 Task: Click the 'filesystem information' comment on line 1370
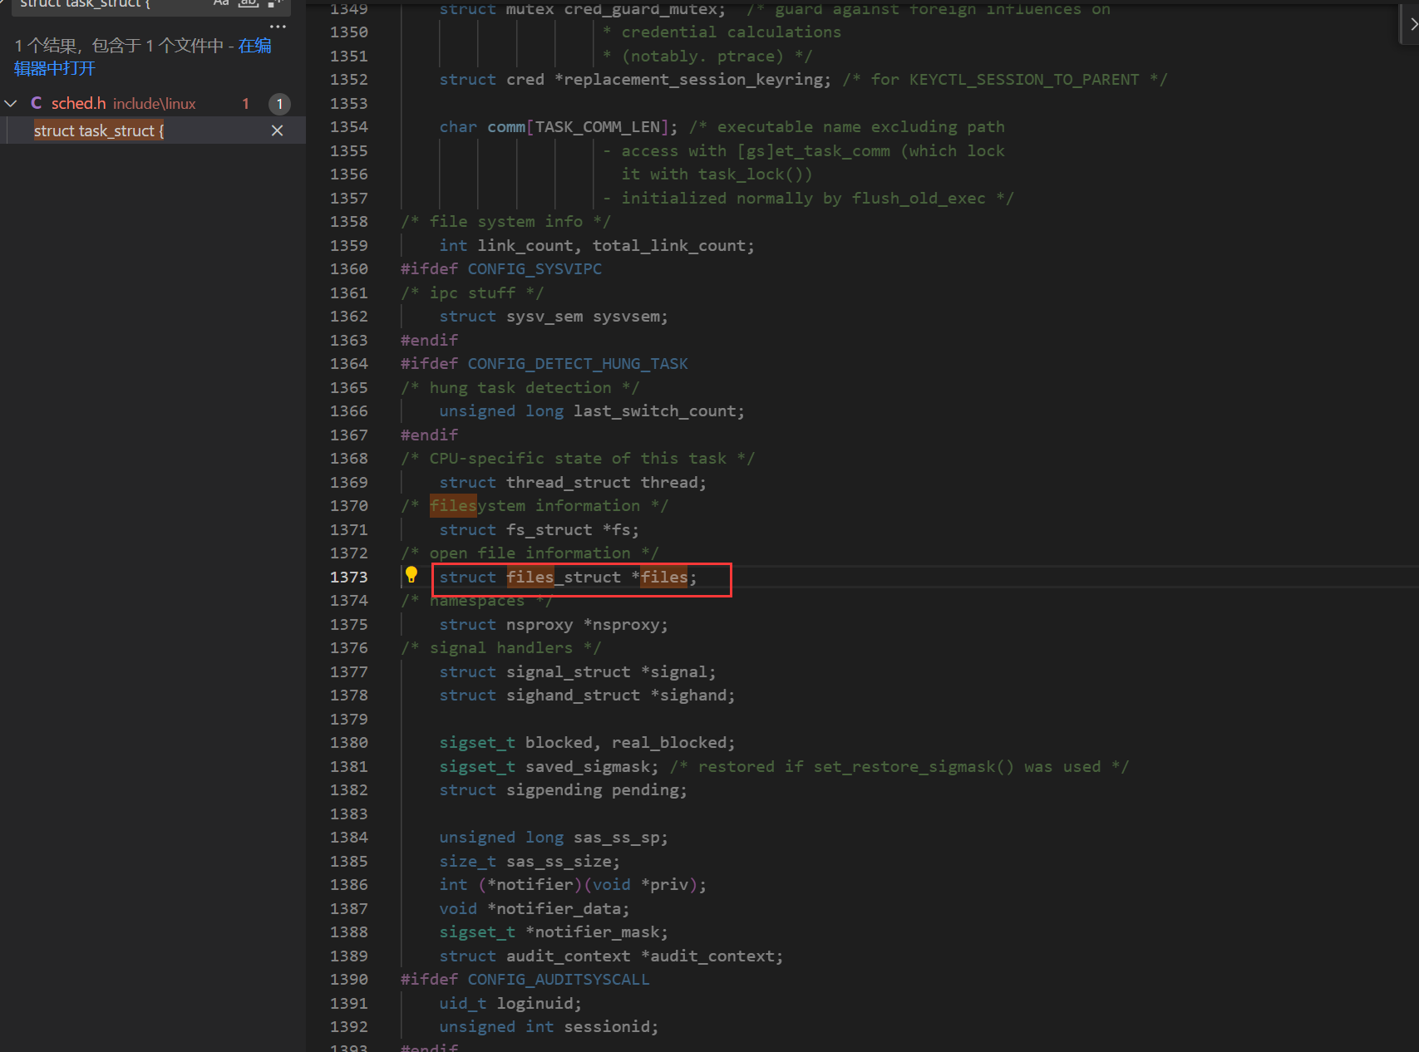(535, 506)
